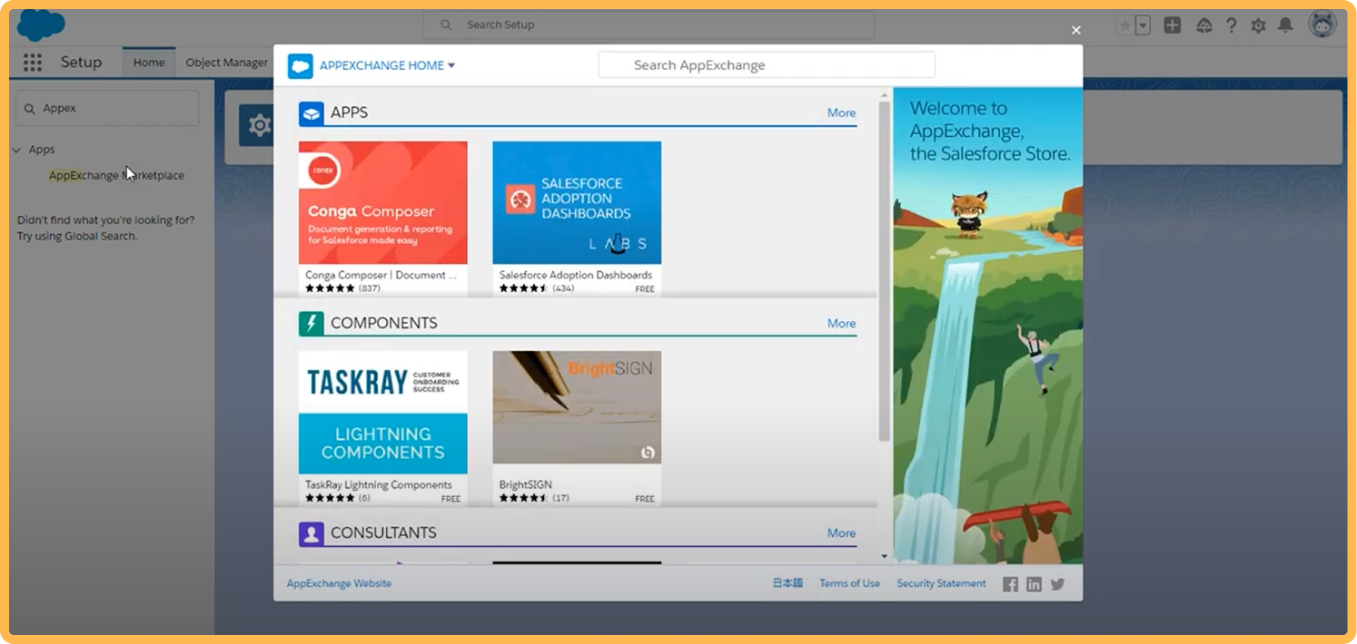The height and width of the screenshot is (644, 1357).
Task: Click the Salesforce cloud logo
Action: (41, 24)
